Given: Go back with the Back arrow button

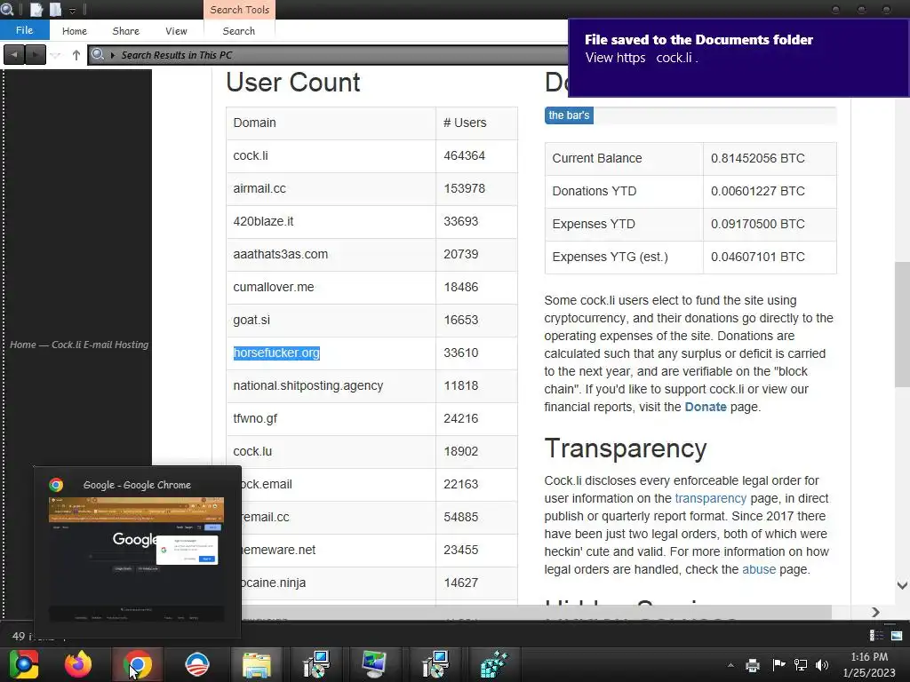Looking at the screenshot, I should pyautogui.click(x=14, y=54).
